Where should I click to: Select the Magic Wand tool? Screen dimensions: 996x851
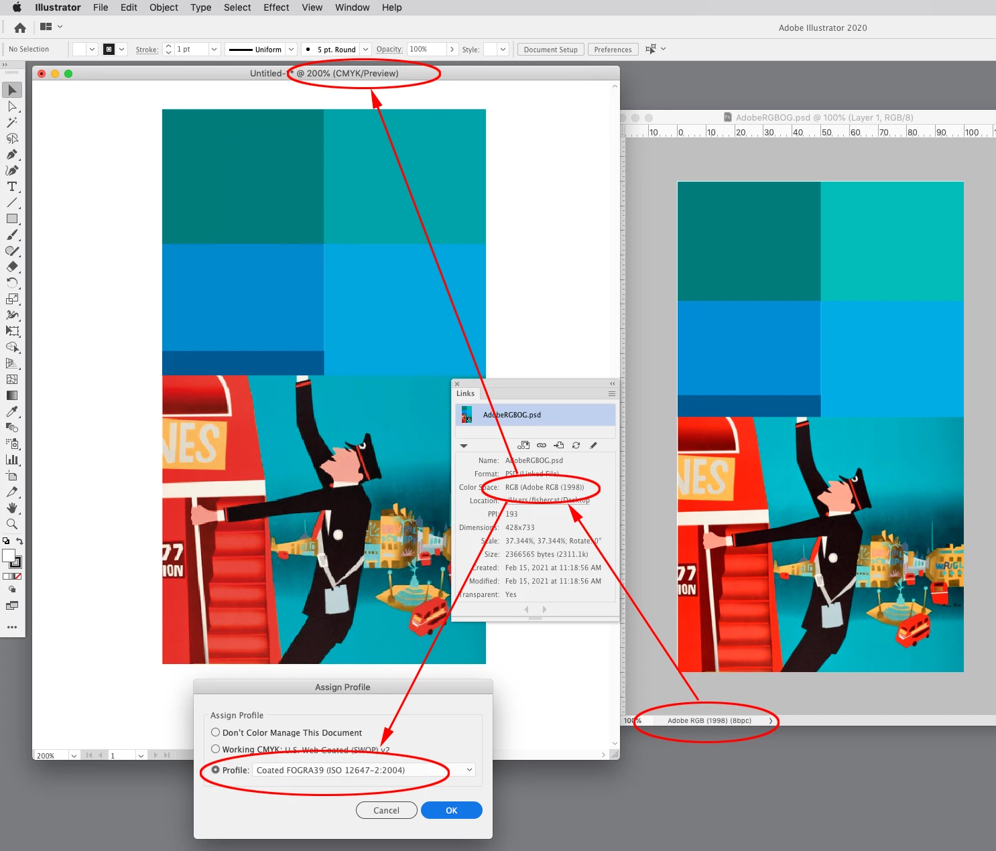(12, 122)
